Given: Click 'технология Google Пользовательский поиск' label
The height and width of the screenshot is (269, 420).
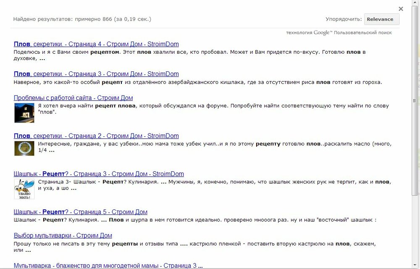Looking at the screenshot, I should (339, 32).
